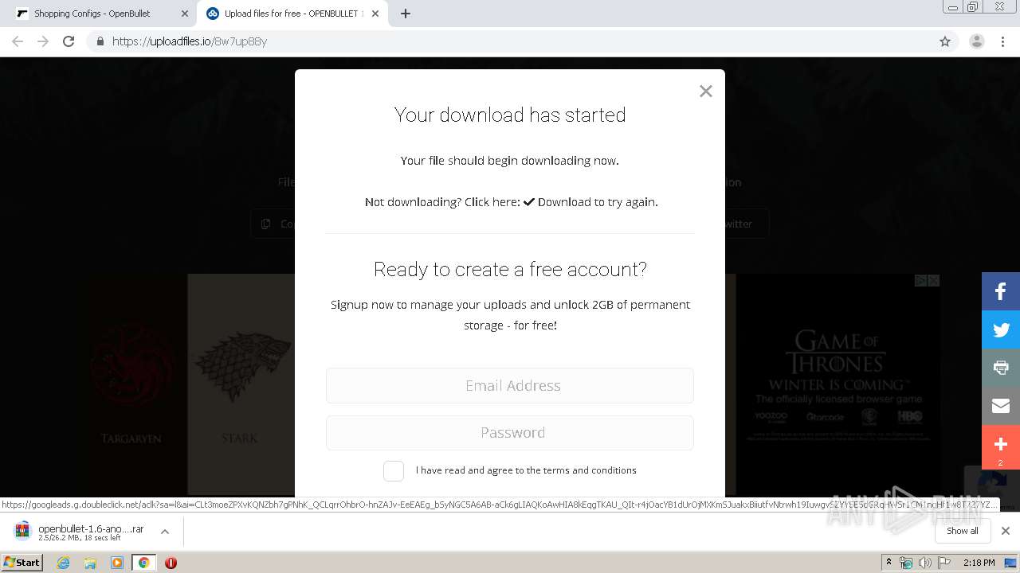Expand download item options chevron
Image resolution: width=1020 pixels, height=573 pixels.
pyautogui.click(x=165, y=532)
